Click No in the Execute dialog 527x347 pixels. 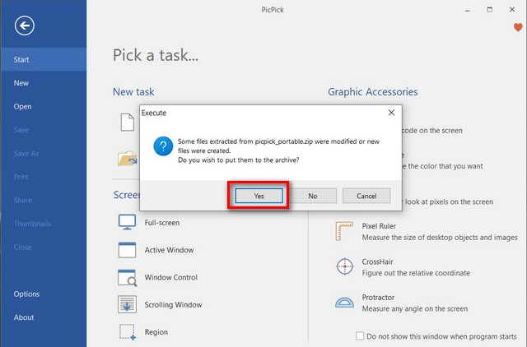coord(313,196)
